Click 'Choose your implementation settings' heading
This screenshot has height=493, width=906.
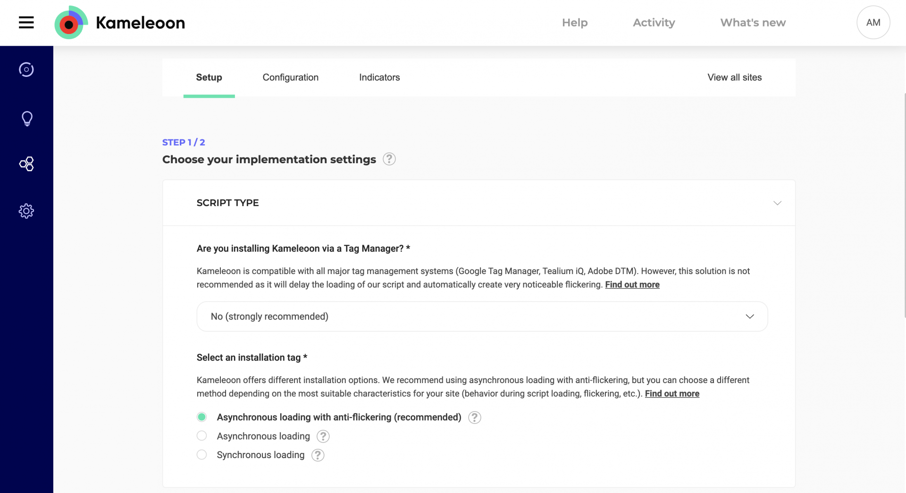[269, 159]
